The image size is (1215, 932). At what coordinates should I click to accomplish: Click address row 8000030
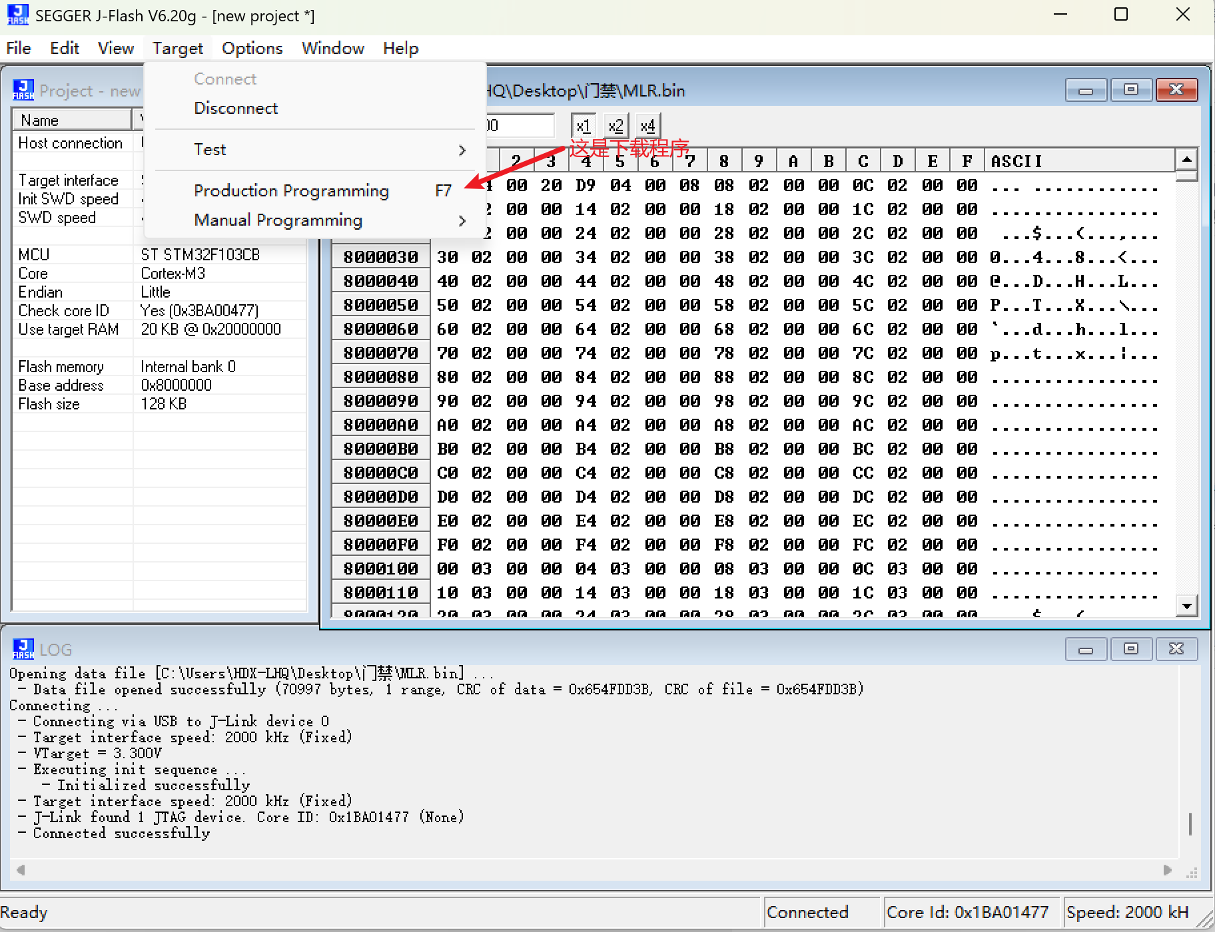381,257
